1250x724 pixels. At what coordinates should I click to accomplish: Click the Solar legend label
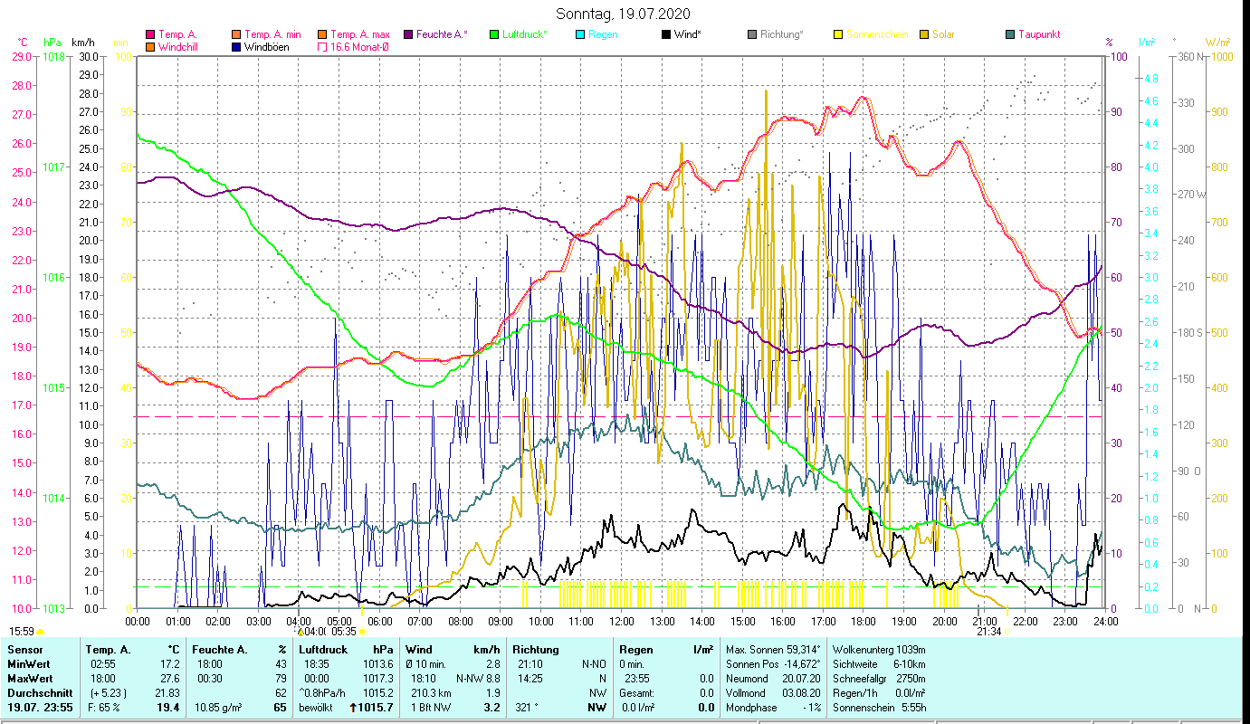click(943, 34)
